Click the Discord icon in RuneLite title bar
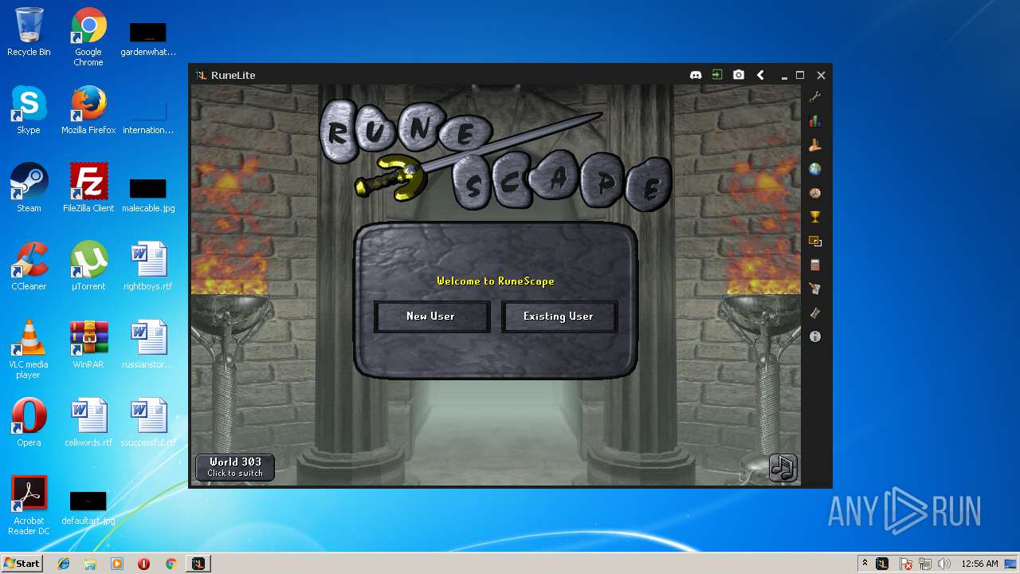Viewport: 1020px width, 574px height. [x=696, y=75]
